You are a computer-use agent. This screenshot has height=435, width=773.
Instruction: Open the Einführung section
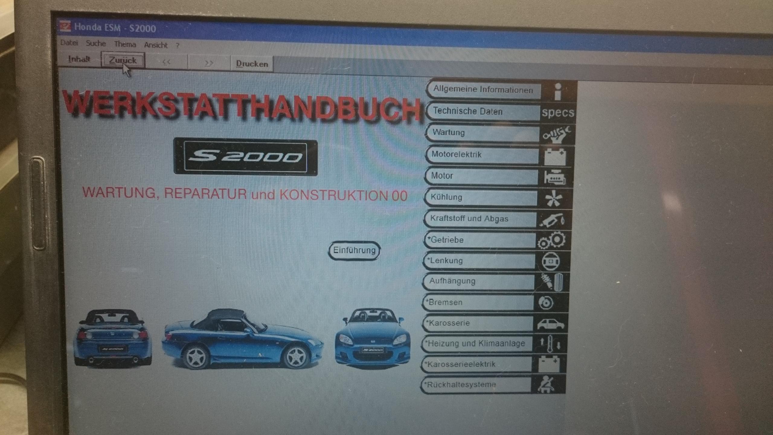click(354, 250)
